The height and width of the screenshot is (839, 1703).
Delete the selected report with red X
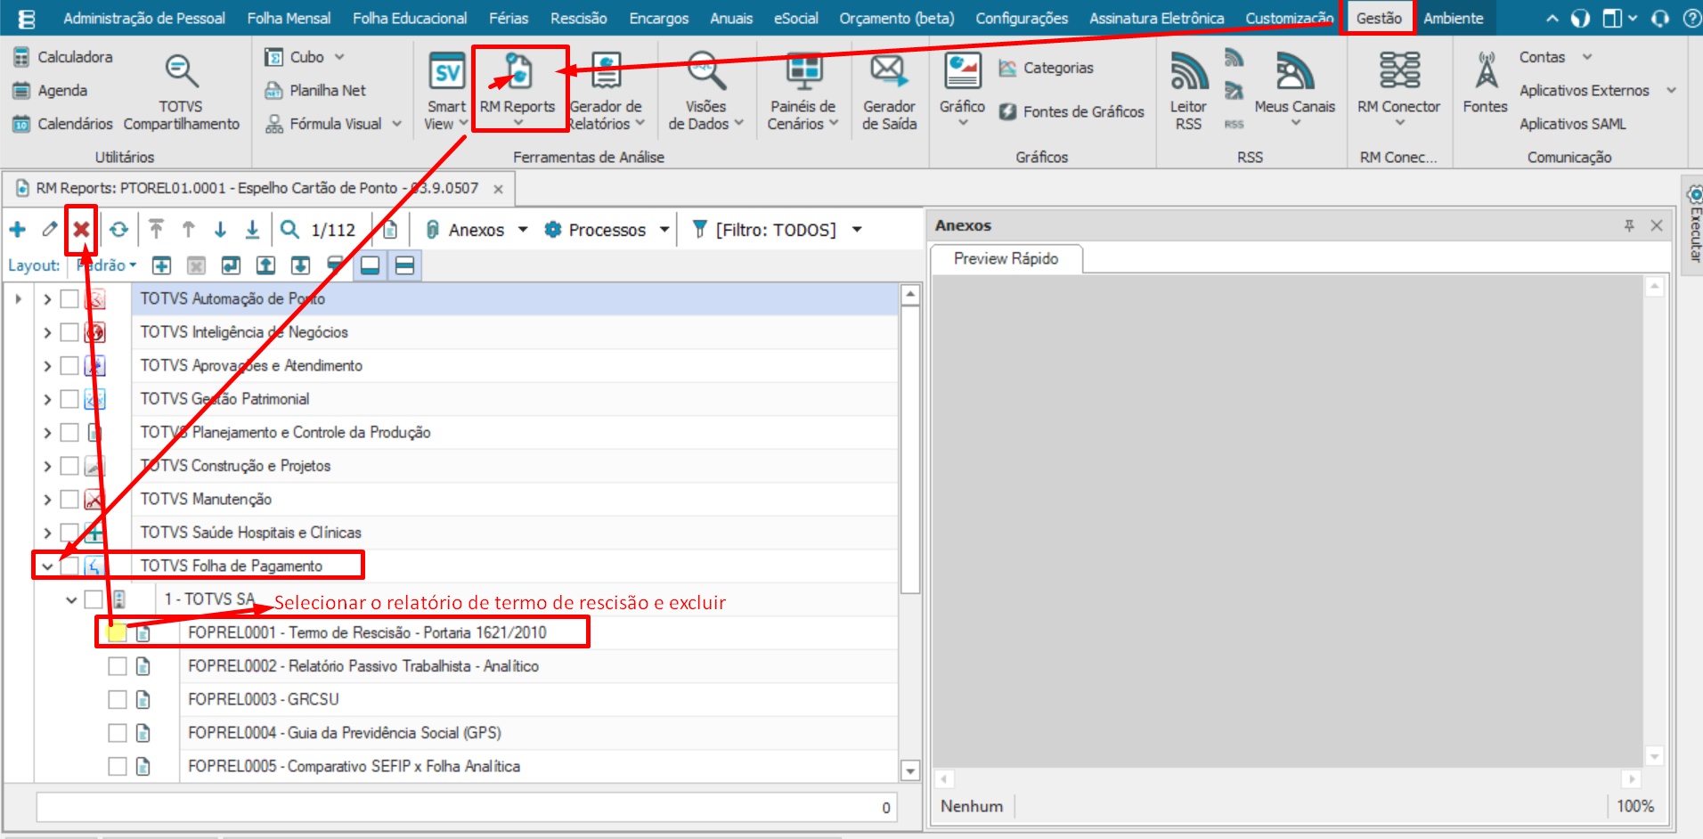(x=81, y=230)
